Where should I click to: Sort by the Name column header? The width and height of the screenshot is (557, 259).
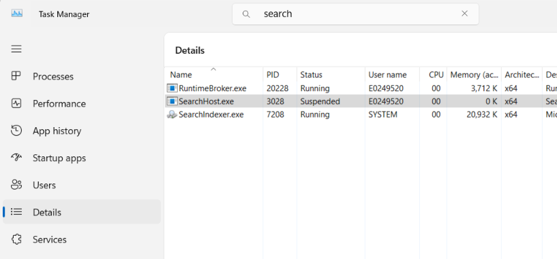[x=213, y=74]
